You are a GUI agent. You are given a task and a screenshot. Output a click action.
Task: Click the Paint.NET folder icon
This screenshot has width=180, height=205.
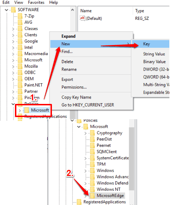click(20, 85)
